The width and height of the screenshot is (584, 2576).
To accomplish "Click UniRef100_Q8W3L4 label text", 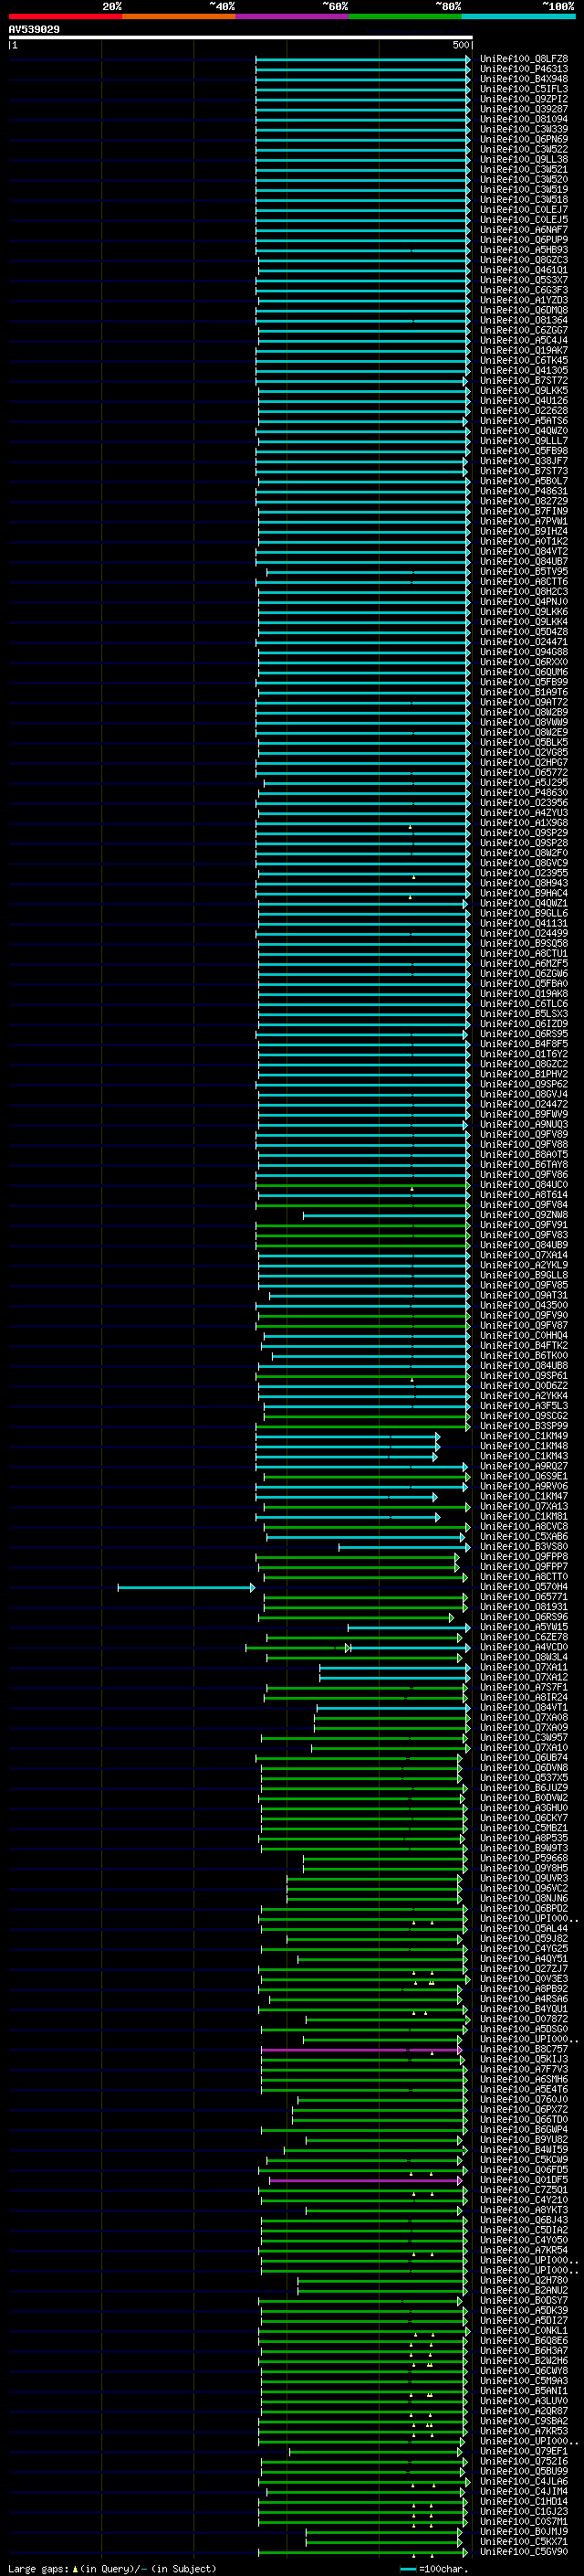I will [523, 1657].
